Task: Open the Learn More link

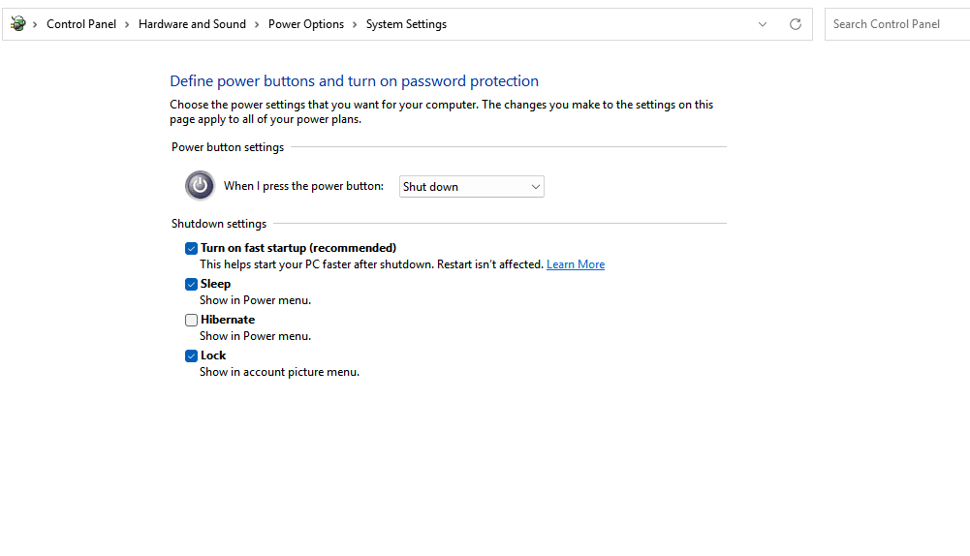Action: click(x=576, y=264)
